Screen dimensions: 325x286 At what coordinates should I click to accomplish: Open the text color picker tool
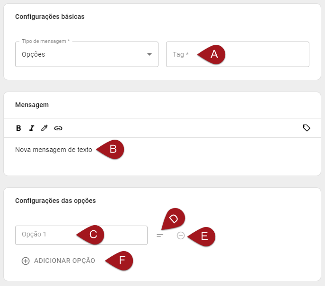pos(44,128)
